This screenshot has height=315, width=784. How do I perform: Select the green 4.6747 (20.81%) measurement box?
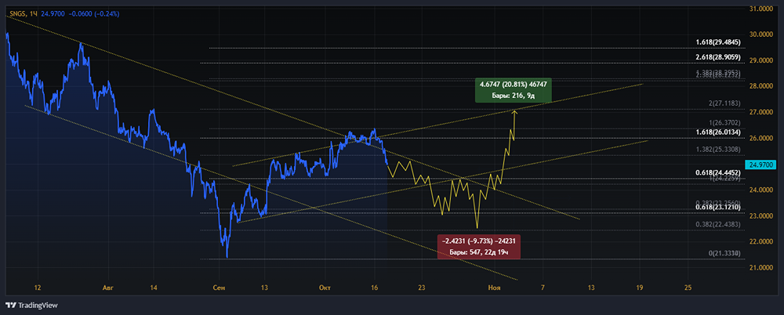click(x=514, y=89)
